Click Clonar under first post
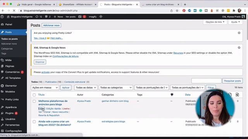This screenshot has height=139, width=248. [x=47, y=112]
